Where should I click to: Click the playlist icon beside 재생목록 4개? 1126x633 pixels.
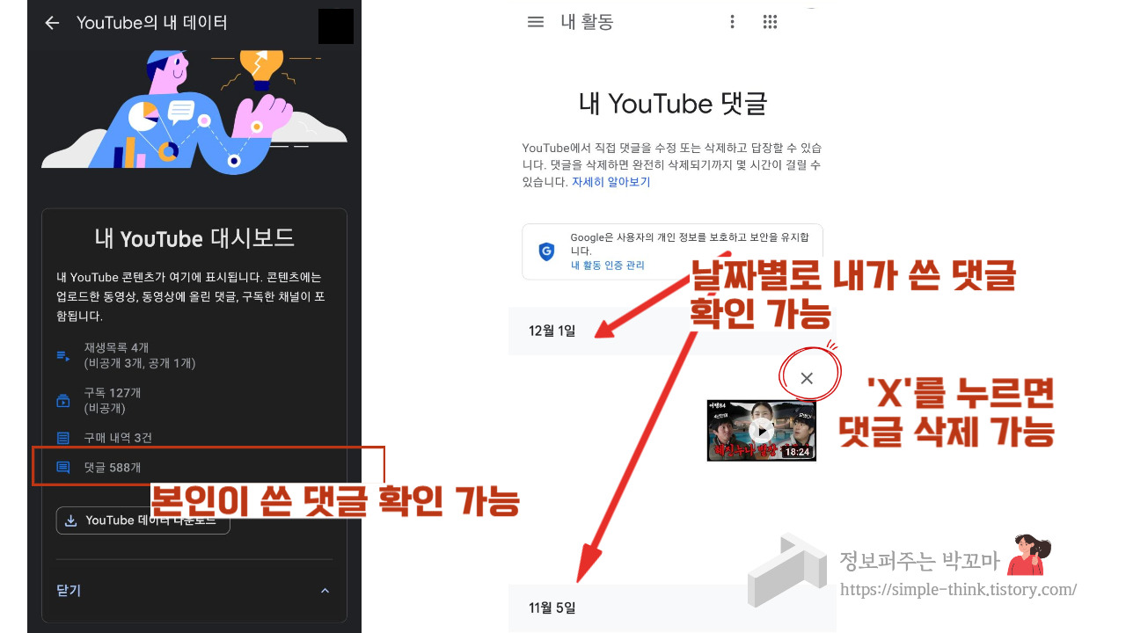[63, 355]
